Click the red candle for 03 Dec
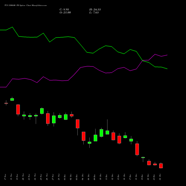This screenshot has height=186, width=186. point(78,124)
